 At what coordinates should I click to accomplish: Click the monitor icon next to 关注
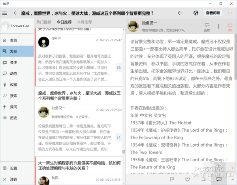[5, 62]
